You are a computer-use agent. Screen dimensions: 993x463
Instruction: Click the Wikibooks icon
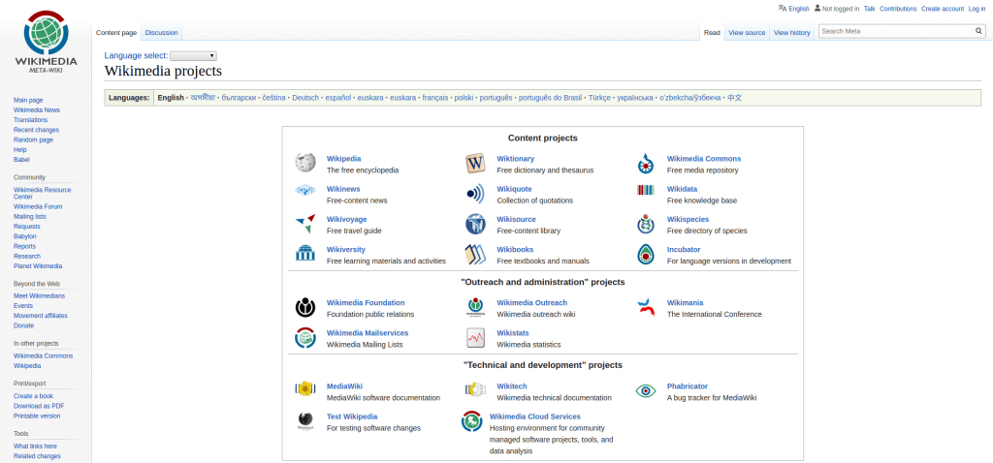pyautogui.click(x=475, y=255)
